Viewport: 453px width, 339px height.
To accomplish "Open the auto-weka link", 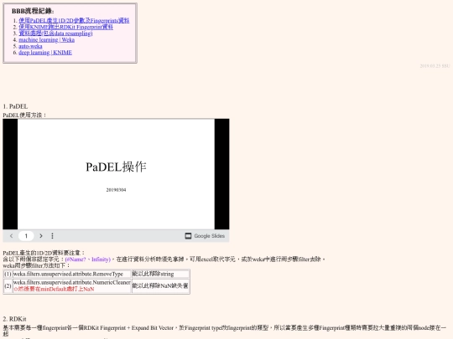I will [30, 46].
